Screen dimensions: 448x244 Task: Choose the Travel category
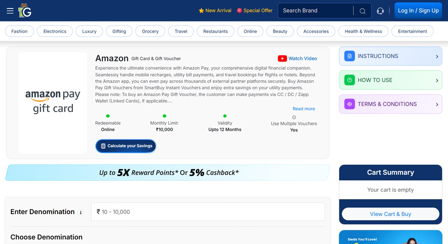tap(181, 31)
